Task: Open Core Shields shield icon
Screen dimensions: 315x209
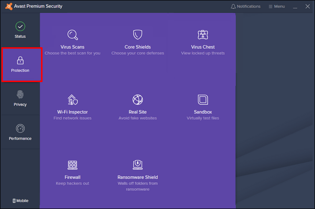Action: [x=137, y=35]
